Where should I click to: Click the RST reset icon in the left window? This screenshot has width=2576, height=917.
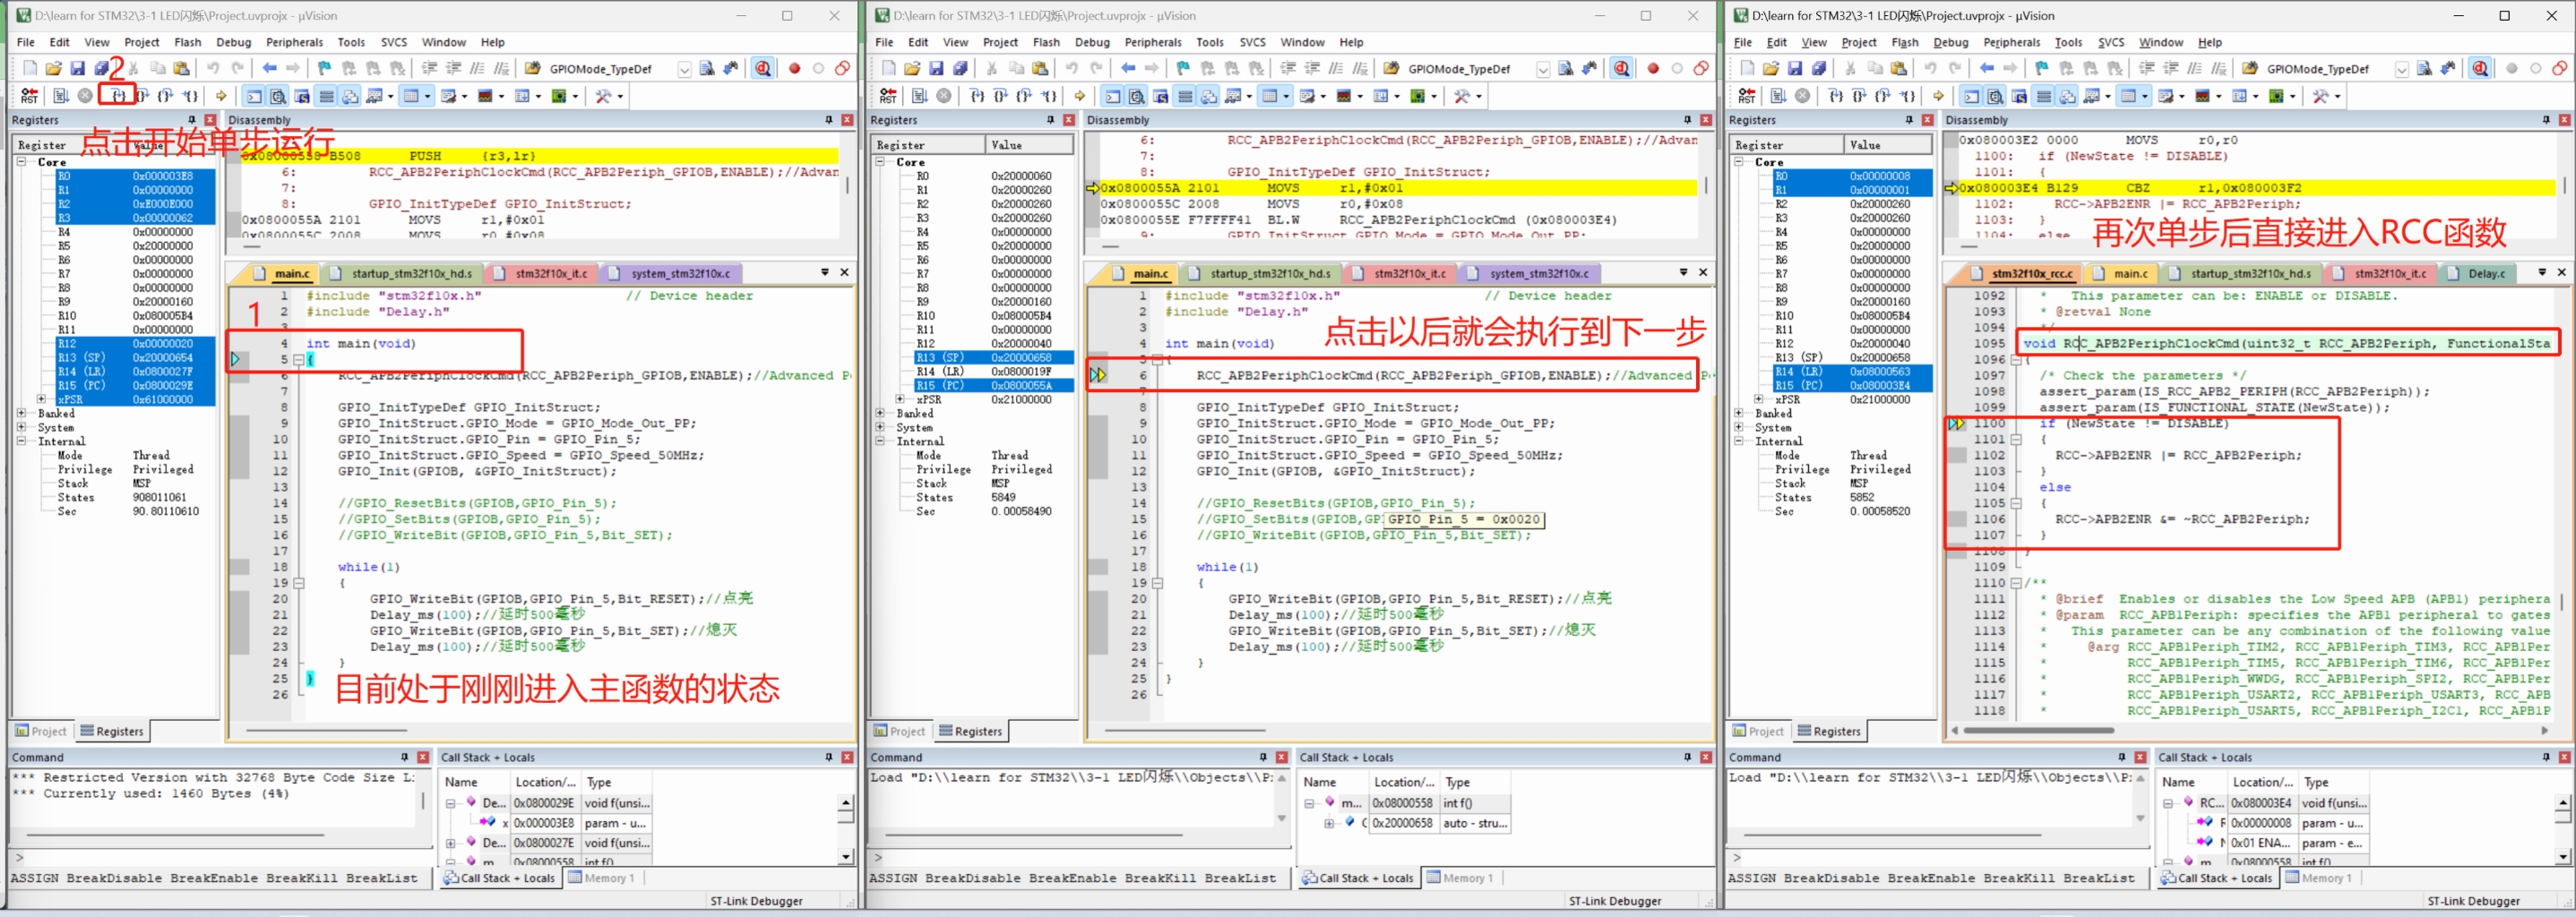pos(29,96)
